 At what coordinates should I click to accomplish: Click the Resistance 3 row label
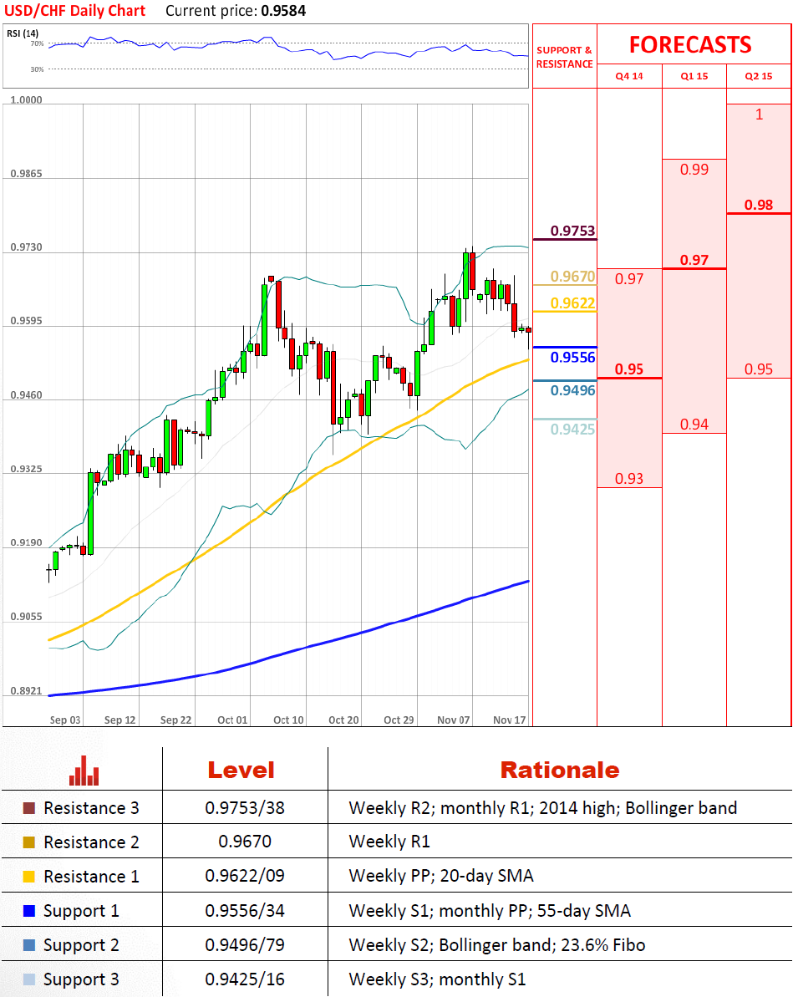(x=91, y=808)
